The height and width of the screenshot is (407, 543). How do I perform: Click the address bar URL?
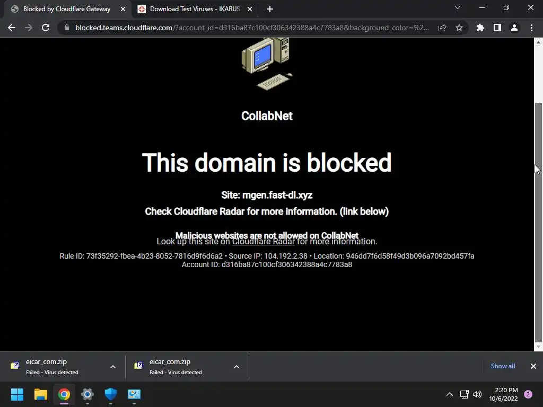pos(252,28)
